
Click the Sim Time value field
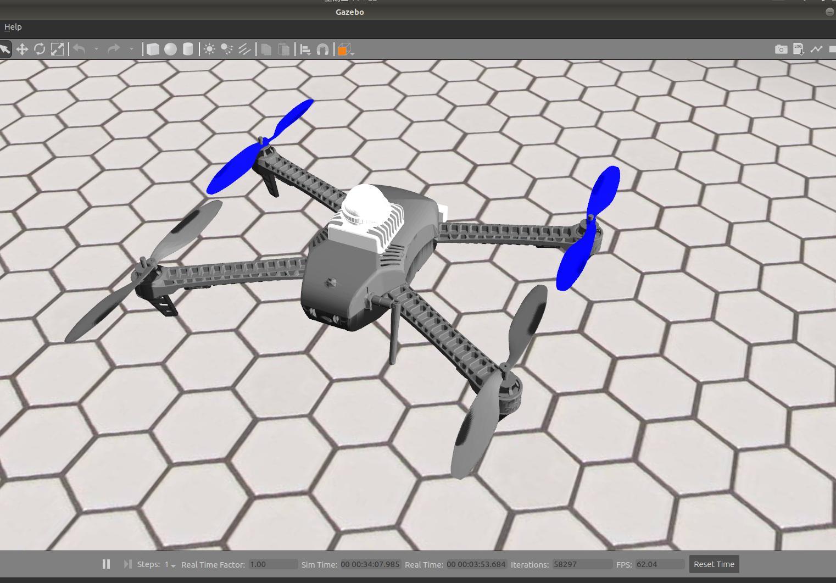pyautogui.click(x=370, y=564)
